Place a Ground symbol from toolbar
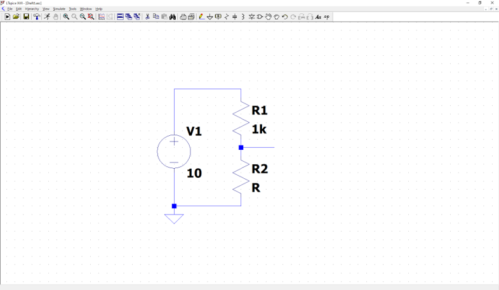Viewport: 499px width, 290px height. pyautogui.click(x=210, y=17)
